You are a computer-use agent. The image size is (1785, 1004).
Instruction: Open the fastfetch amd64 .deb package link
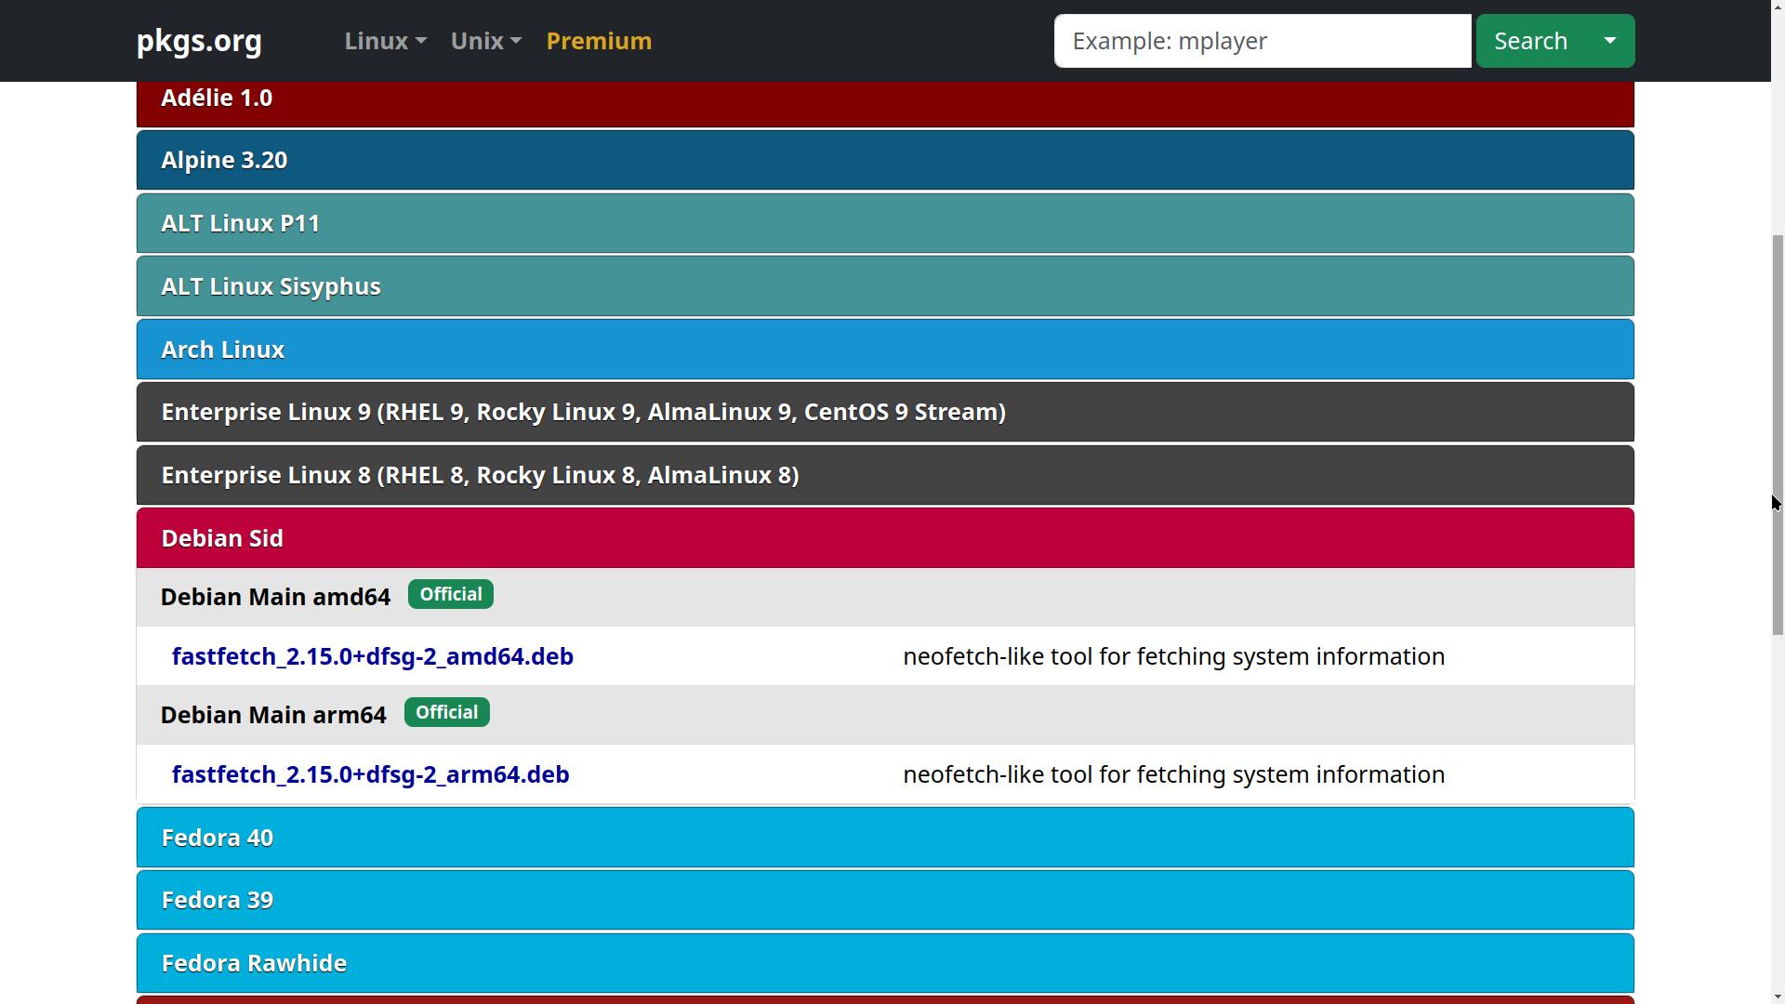pos(373,656)
